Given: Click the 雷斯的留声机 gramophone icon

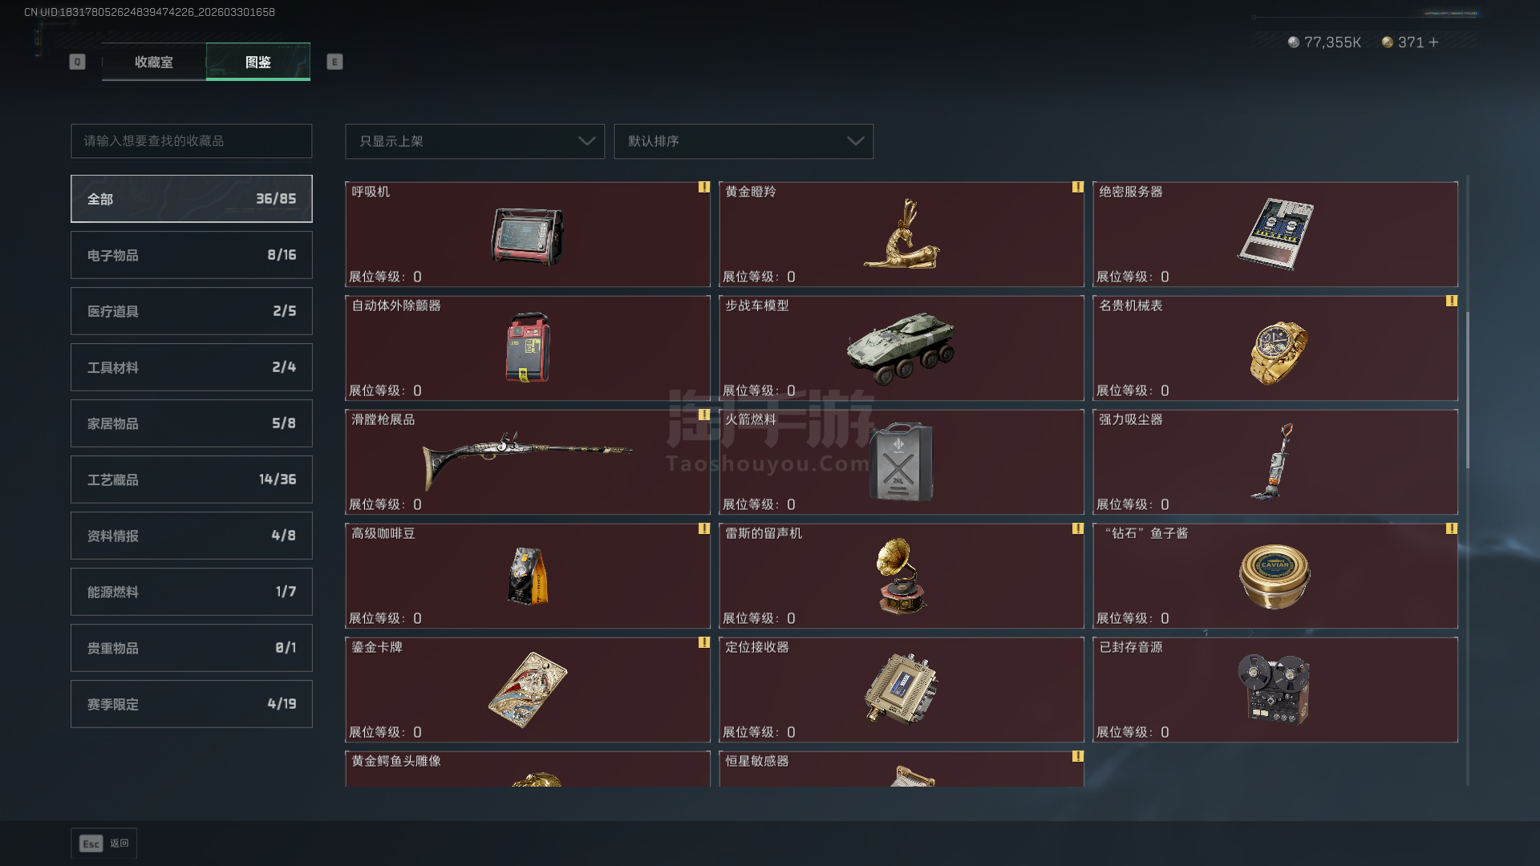Looking at the screenshot, I should tap(901, 576).
